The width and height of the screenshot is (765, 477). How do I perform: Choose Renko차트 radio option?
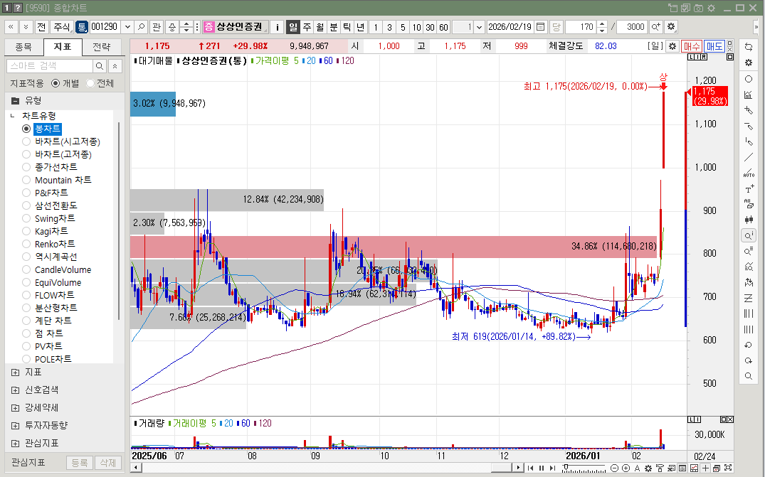click(x=26, y=244)
